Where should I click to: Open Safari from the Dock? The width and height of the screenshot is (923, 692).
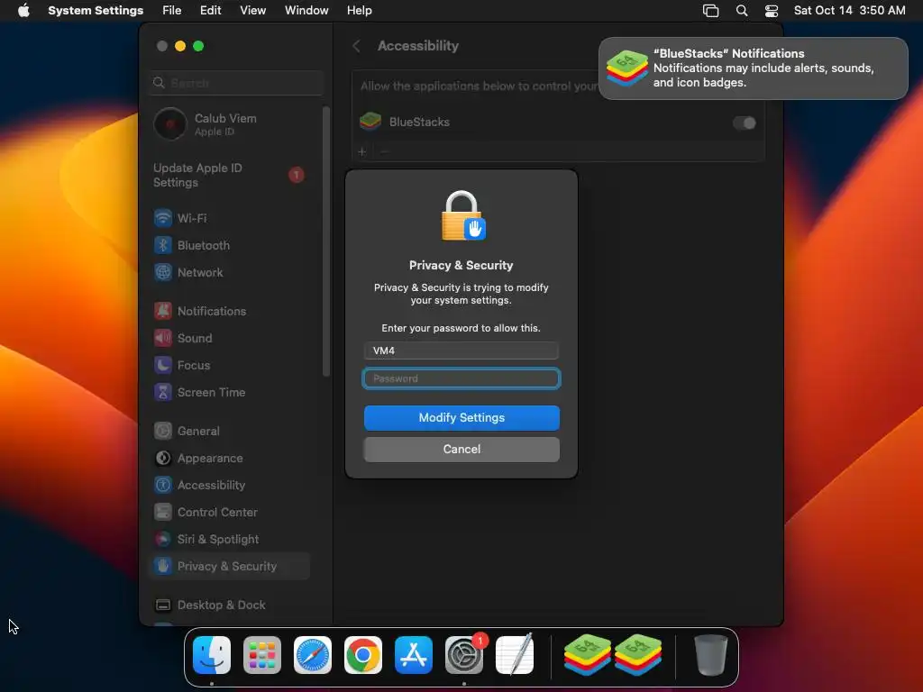pos(313,655)
